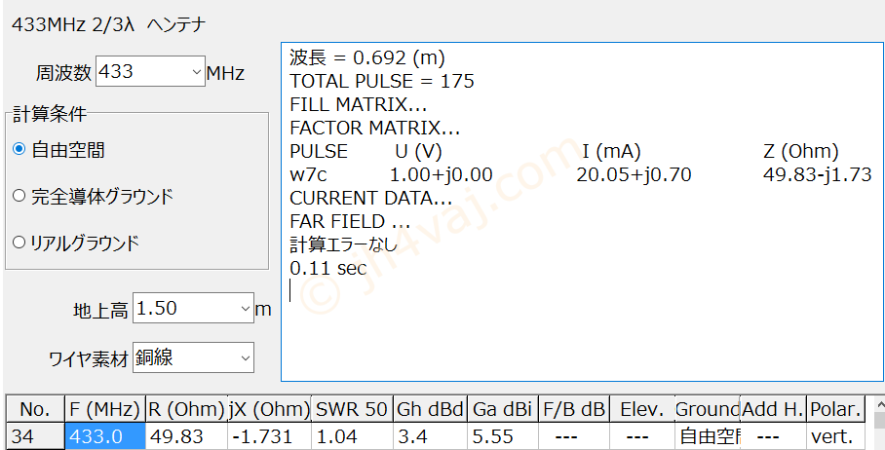The height and width of the screenshot is (450, 885).
Task: Select the highlighted 433.0 cell
Action: pos(105,437)
